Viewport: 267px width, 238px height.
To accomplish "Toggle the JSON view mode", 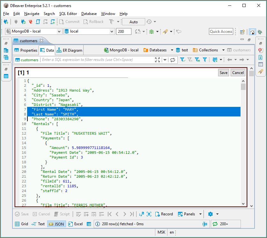I will pyautogui.click(x=56, y=224).
